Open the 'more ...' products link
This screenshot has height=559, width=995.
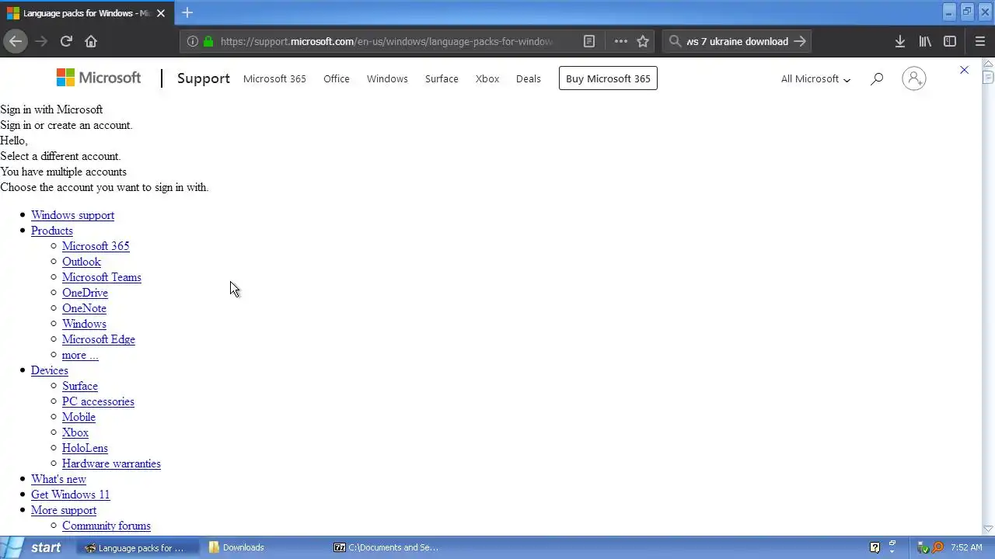click(80, 355)
